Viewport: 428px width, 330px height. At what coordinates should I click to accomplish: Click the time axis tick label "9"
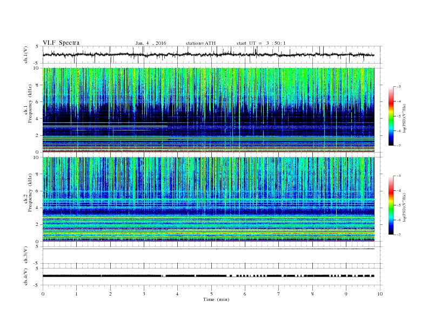(346, 294)
